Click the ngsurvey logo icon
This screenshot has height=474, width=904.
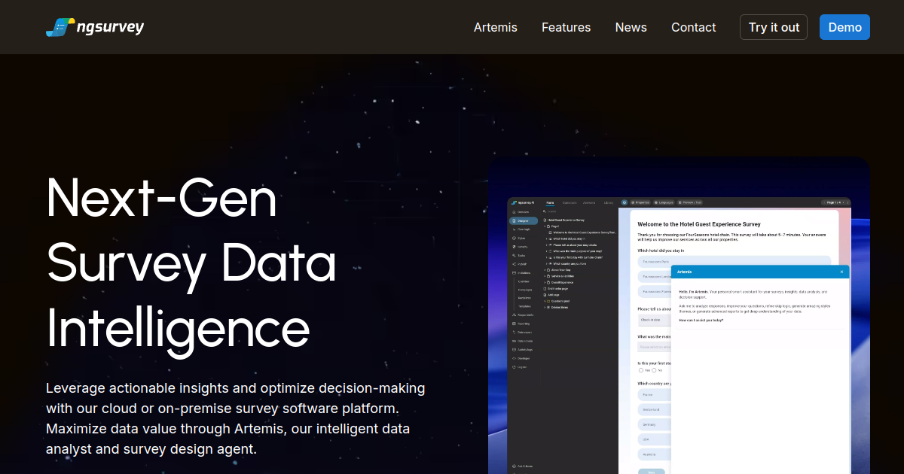pyautogui.click(x=60, y=27)
